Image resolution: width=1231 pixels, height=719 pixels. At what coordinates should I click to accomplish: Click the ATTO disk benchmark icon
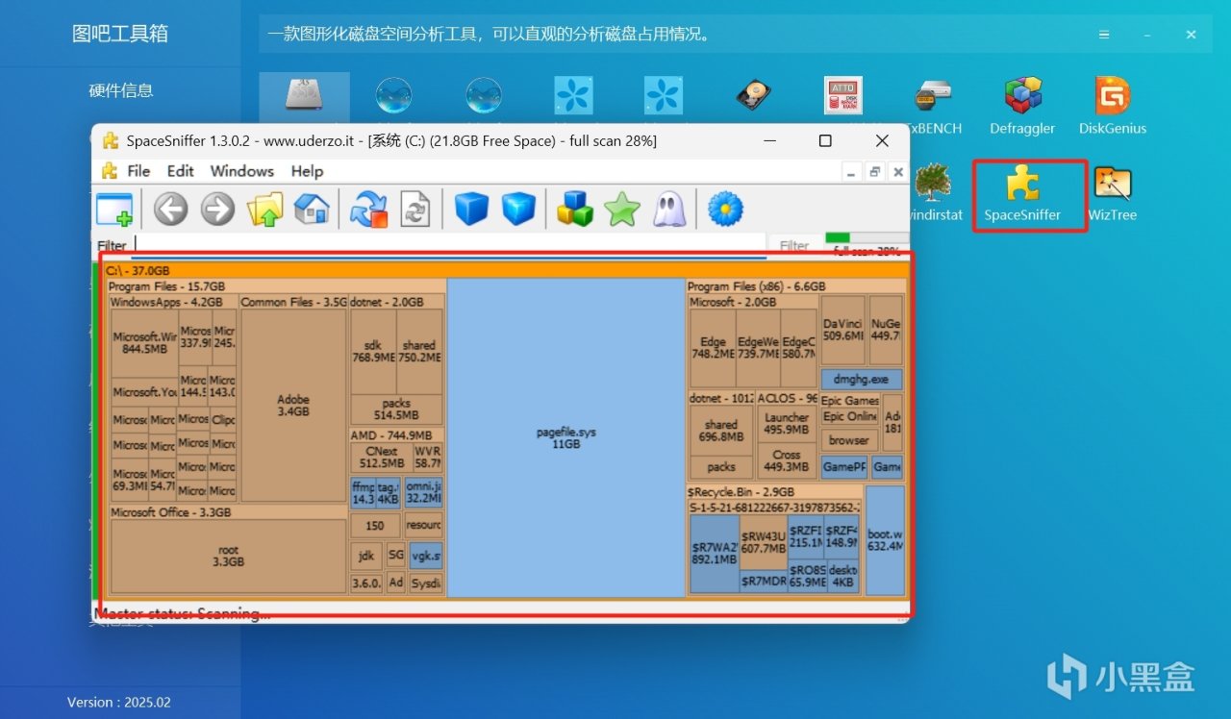[842, 96]
